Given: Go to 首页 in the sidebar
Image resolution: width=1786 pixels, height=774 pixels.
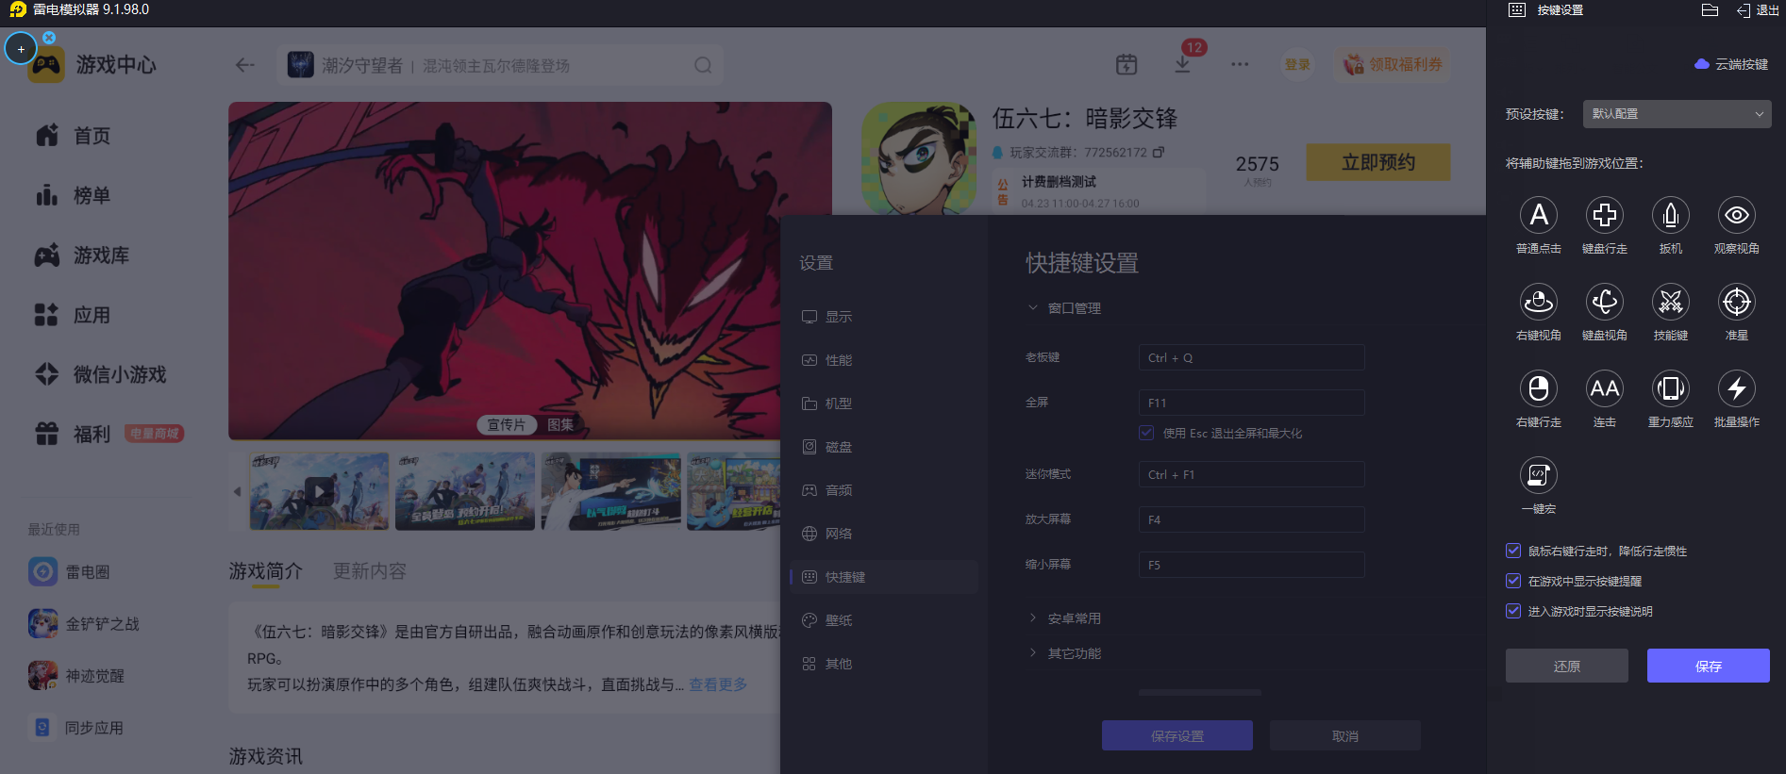Looking at the screenshot, I should (73, 136).
